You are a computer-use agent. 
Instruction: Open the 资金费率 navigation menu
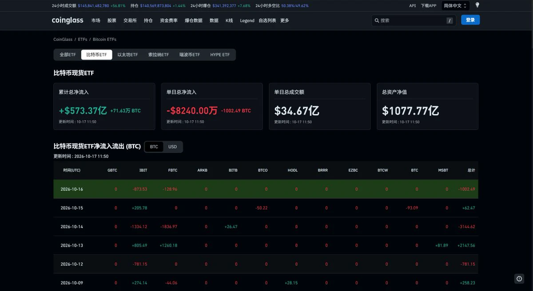tap(169, 20)
